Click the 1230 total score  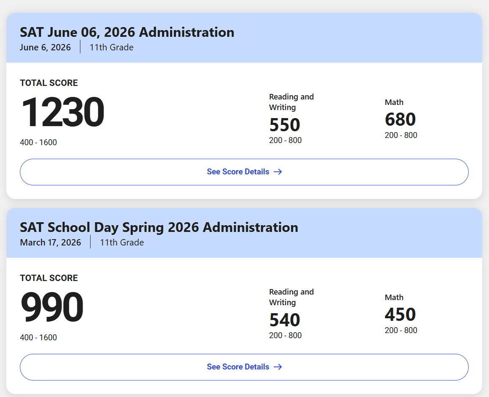pyautogui.click(x=63, y=112)
